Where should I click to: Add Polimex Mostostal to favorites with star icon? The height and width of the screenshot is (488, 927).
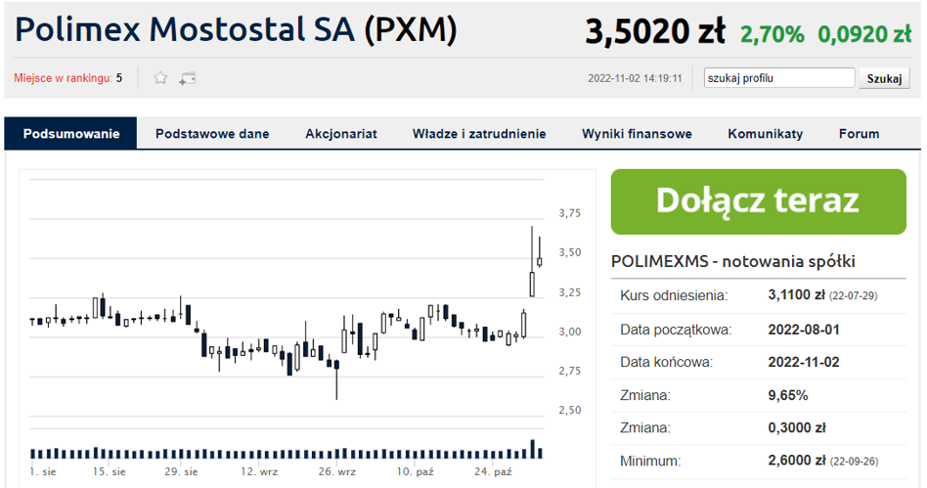click(x=160, y=78)
